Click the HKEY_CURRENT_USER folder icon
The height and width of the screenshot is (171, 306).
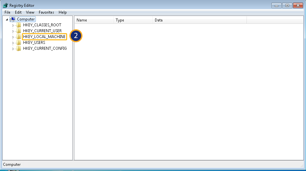(19, 31)
